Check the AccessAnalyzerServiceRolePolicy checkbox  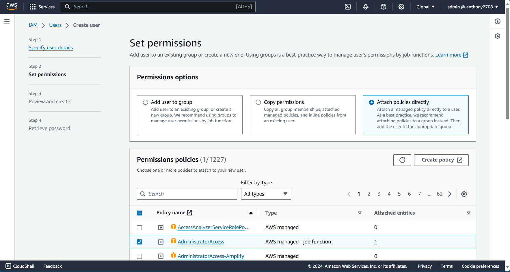pos(139,228)
